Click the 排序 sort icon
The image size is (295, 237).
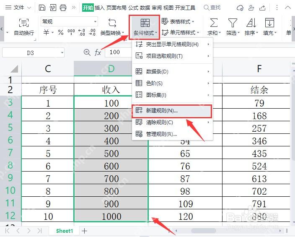click(251, 23)
